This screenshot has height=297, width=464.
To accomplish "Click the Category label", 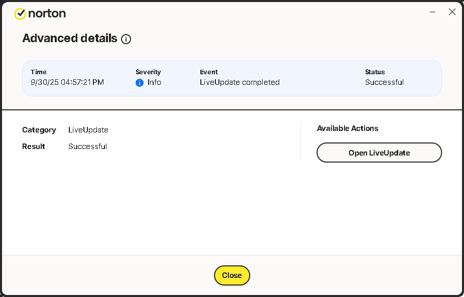I will [x=39, y=130].
